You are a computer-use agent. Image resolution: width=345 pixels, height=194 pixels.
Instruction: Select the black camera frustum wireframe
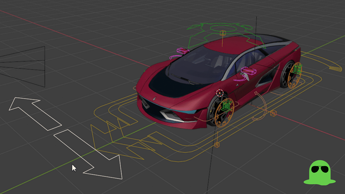coord(22,66)
